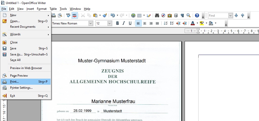
Task: Open the Gallery icon
Action: coord(170,15)
